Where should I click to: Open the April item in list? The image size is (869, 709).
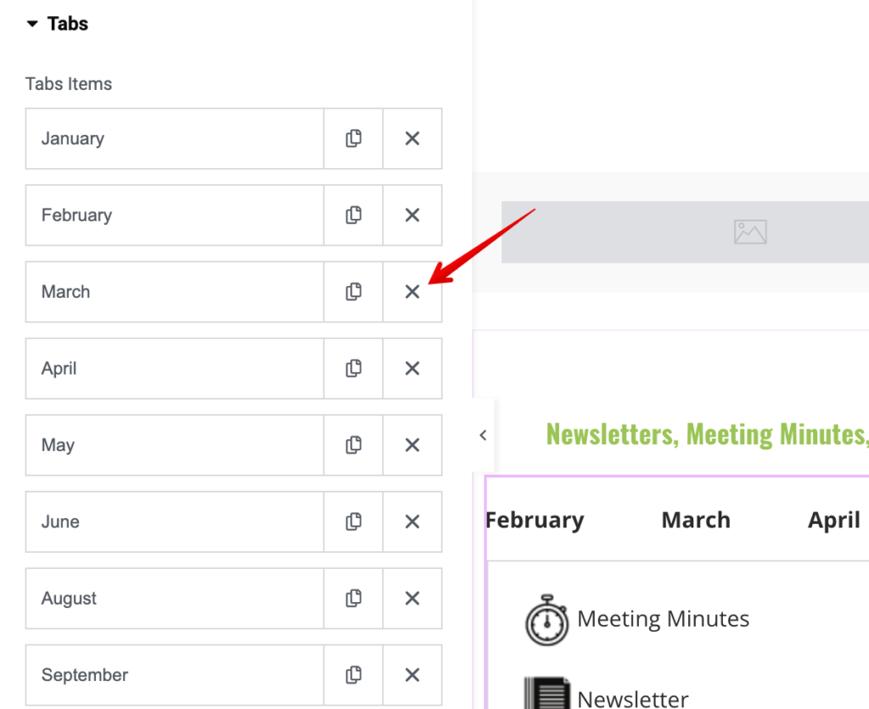click(175, 368)
